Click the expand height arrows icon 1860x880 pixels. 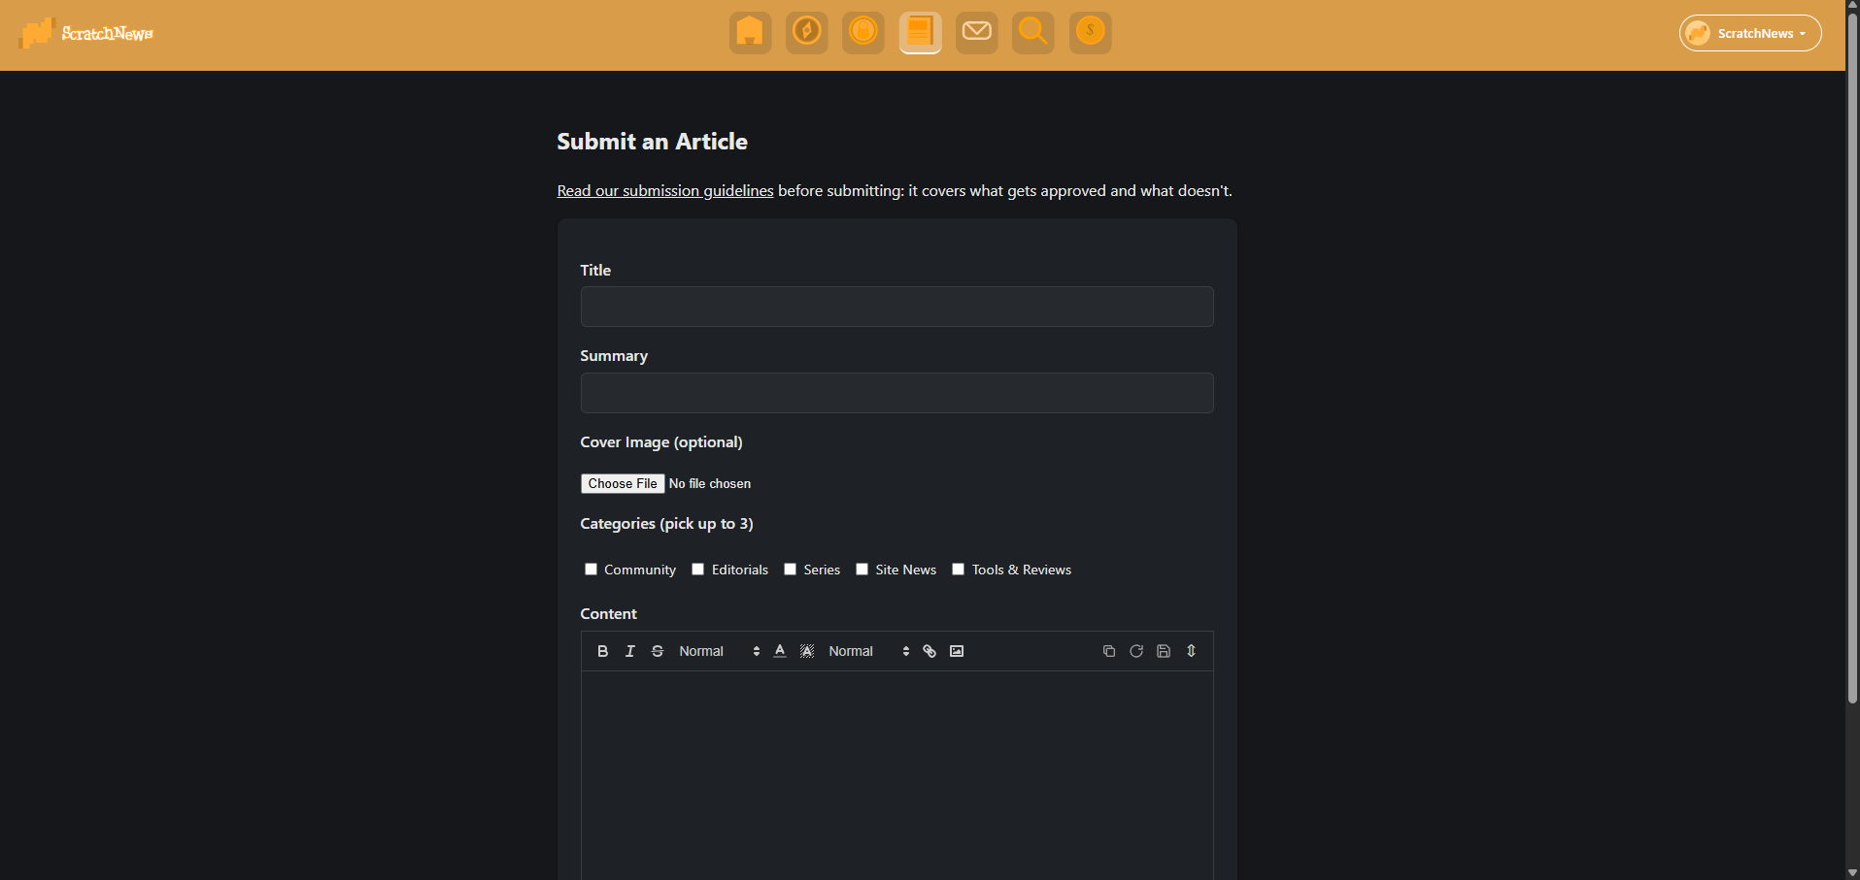pyautogui.click(x=1191, y=651)
